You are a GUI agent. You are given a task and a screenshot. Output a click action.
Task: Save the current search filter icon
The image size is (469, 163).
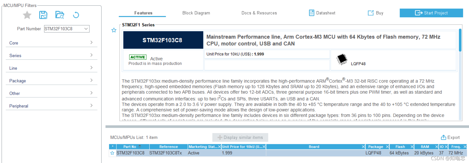coord(43,15)
